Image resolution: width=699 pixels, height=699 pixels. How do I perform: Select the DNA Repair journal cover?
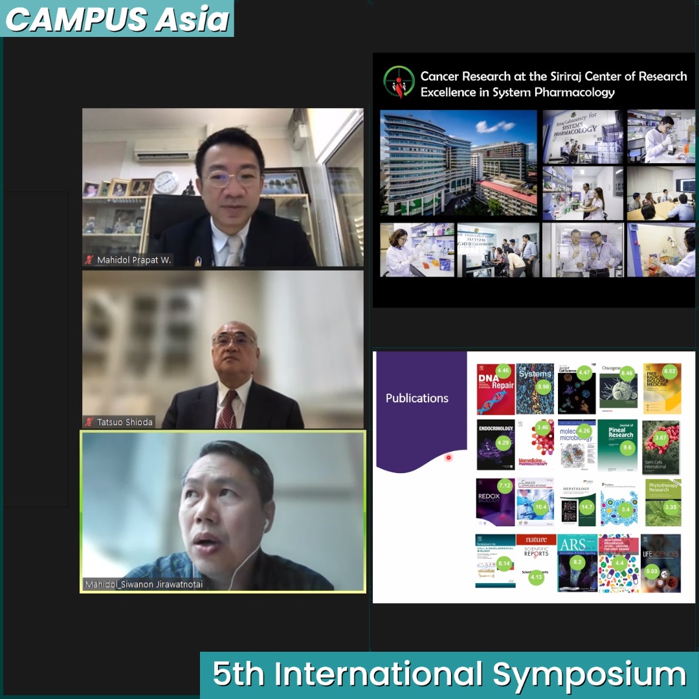coord(495,389)
